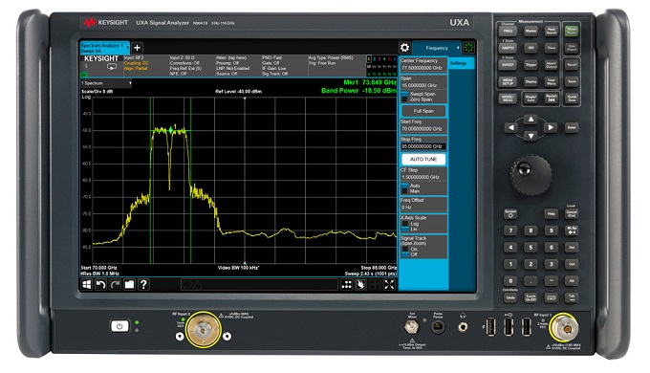Click the undo arrow icon
Screen dimensions: 650x373
(x=100, y=285)
